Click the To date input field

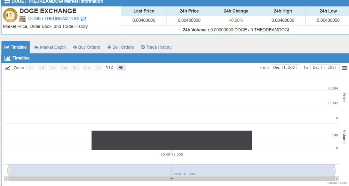325,68
